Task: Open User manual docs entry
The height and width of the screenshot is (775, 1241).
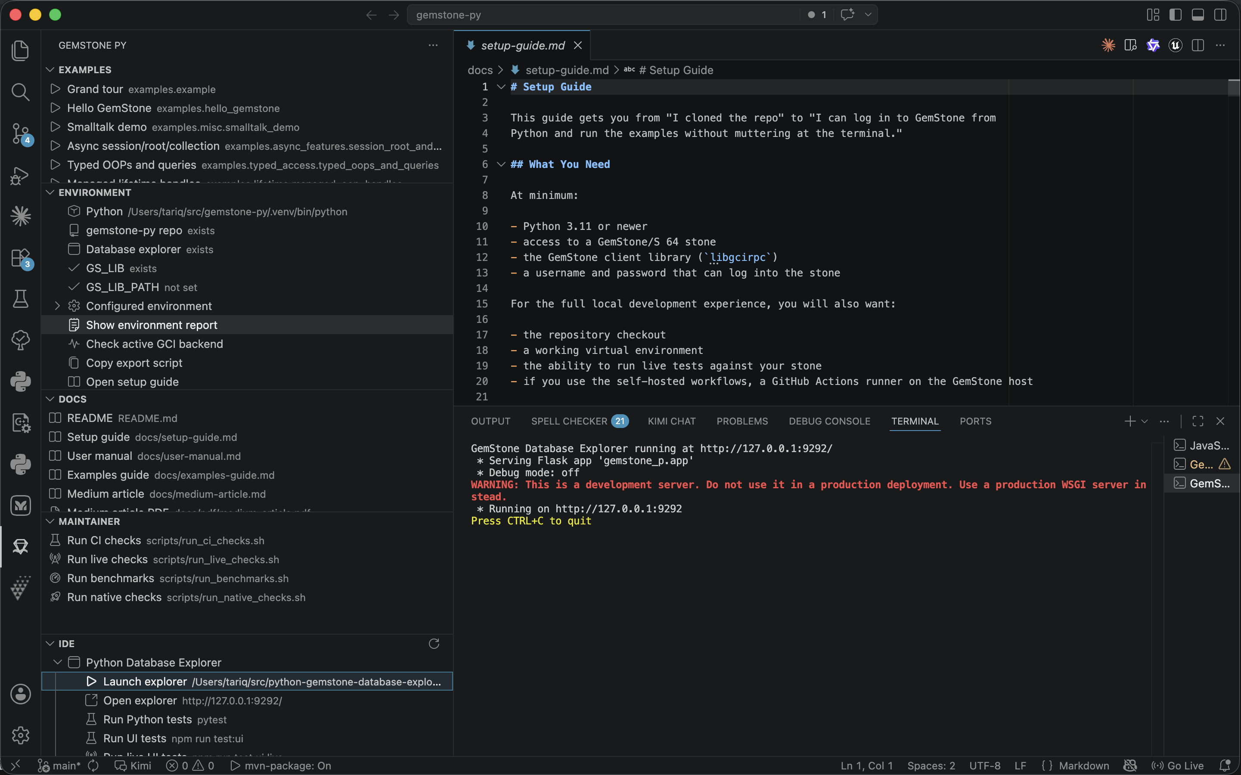Action: [247, 456]
